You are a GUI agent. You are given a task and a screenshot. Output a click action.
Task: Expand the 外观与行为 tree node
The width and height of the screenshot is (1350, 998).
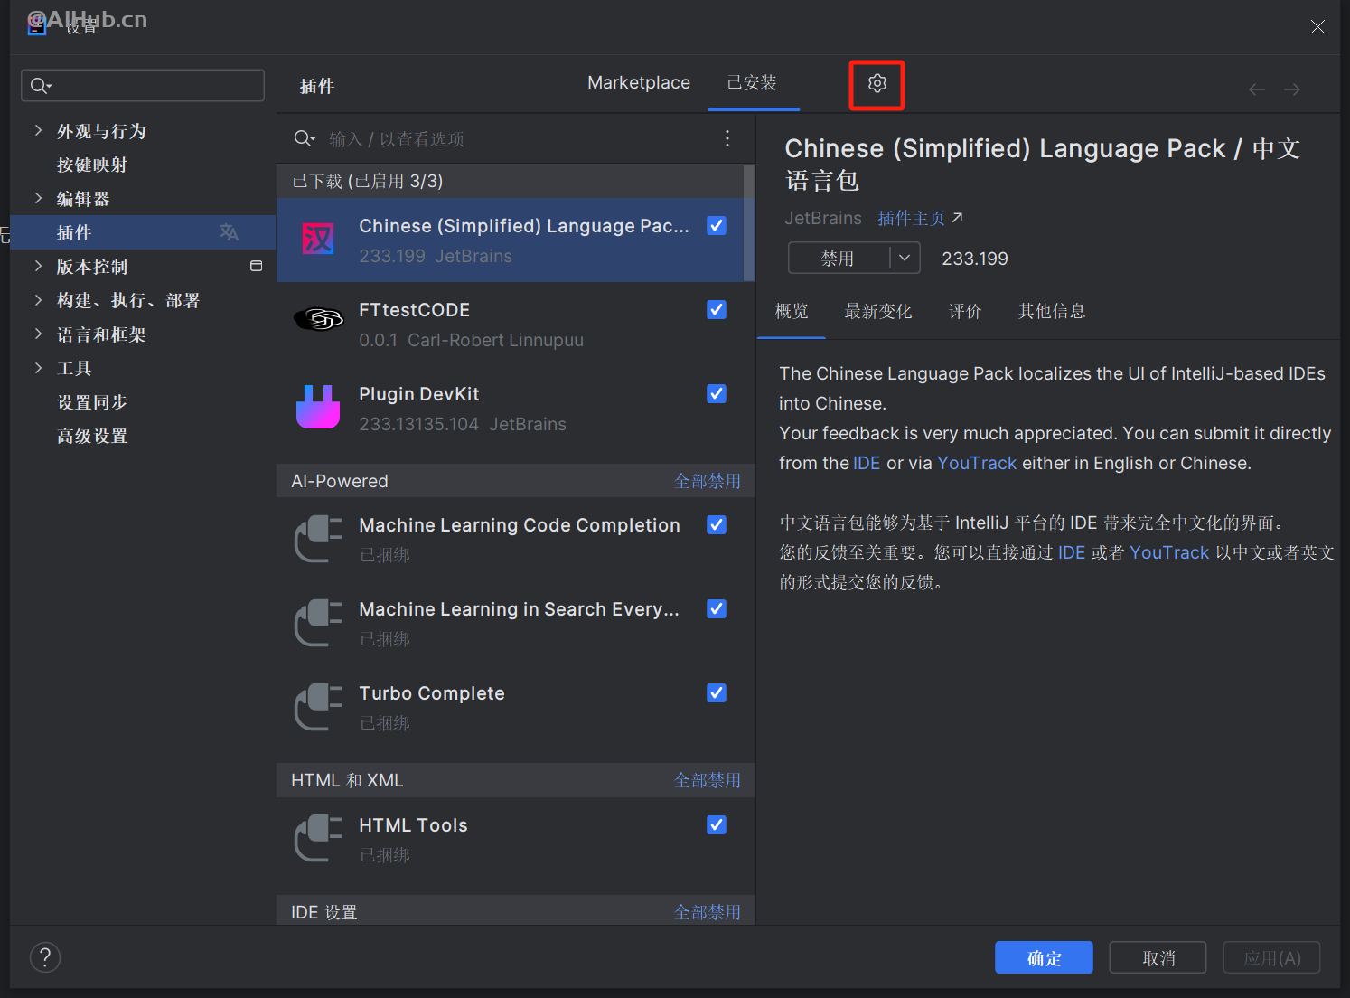[x=38, y=130]
